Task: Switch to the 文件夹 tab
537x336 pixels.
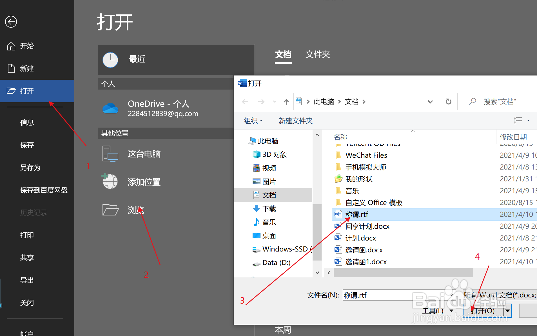Action: coord(318,54)
